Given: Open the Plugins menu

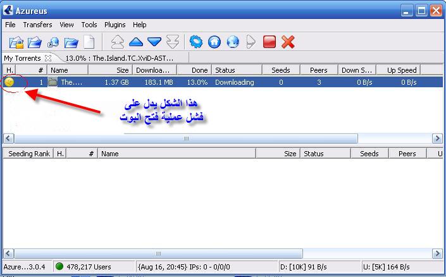Looking at the screenshot, I should click(115, 25).
